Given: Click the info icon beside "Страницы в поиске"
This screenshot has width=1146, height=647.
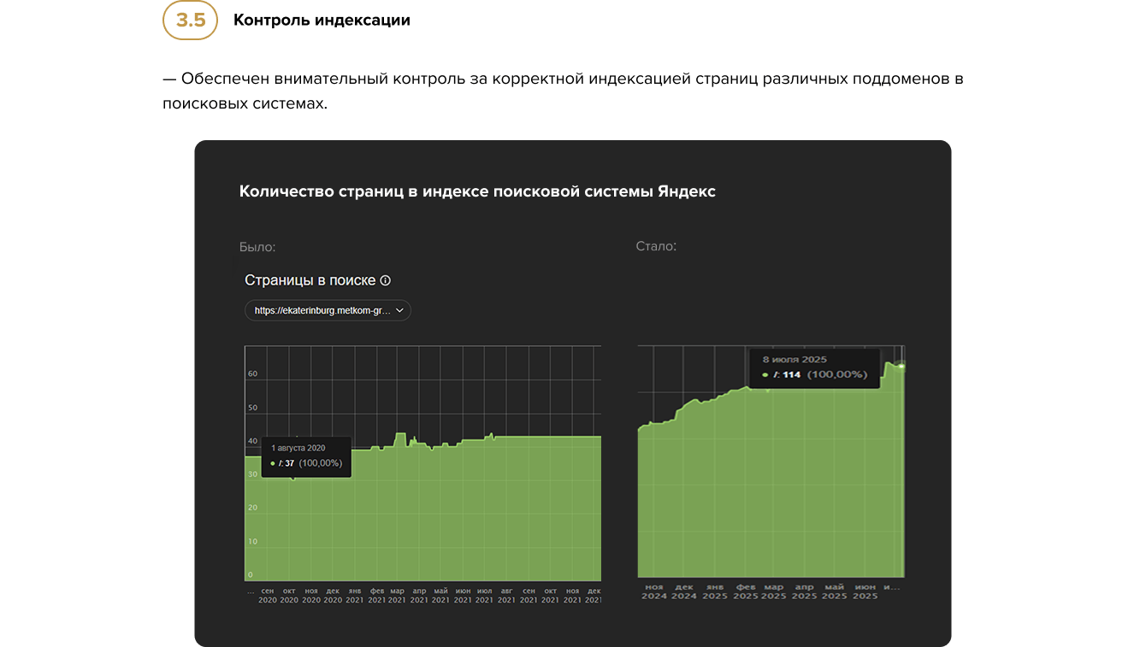Looking at the screenshot, I should click(x=385, y=280).
